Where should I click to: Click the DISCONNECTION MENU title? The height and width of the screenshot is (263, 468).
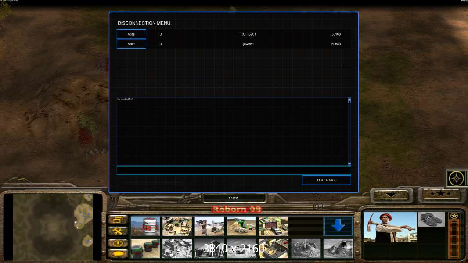pyautogui.click(x=144, y=23)
